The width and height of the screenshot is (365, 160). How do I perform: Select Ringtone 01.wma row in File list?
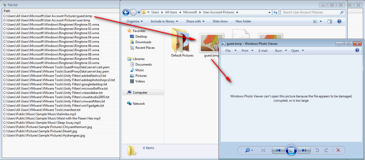[x=51, y=25]
